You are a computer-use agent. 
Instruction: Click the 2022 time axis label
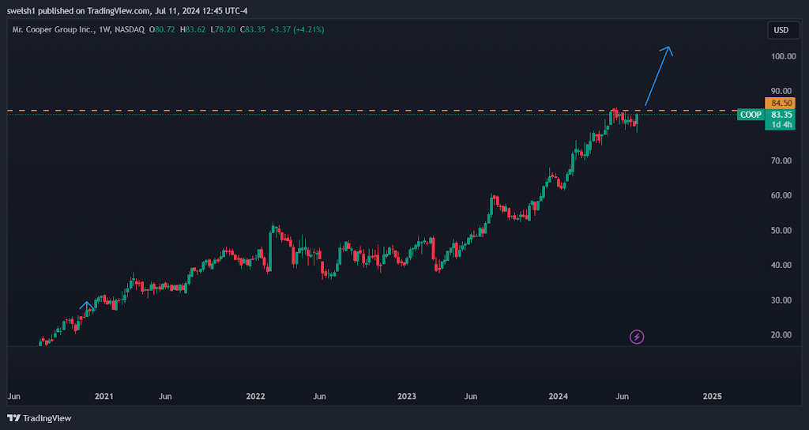click(x=255, y=397)
